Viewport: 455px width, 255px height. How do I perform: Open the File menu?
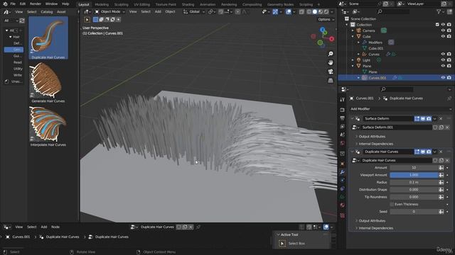[13, 4]
